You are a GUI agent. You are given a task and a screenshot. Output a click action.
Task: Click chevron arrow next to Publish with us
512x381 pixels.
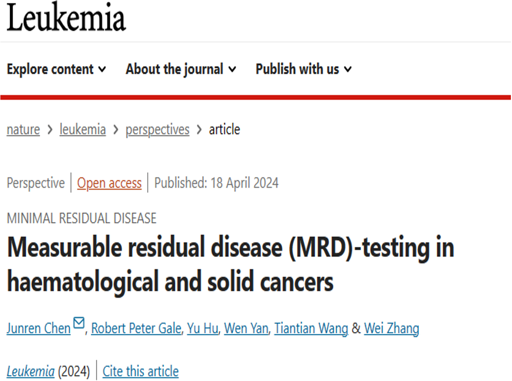(x=348, y=69)
